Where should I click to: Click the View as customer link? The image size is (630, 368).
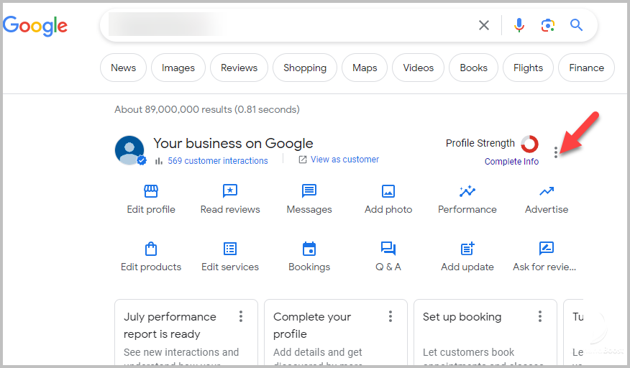(x=344, y=160)
